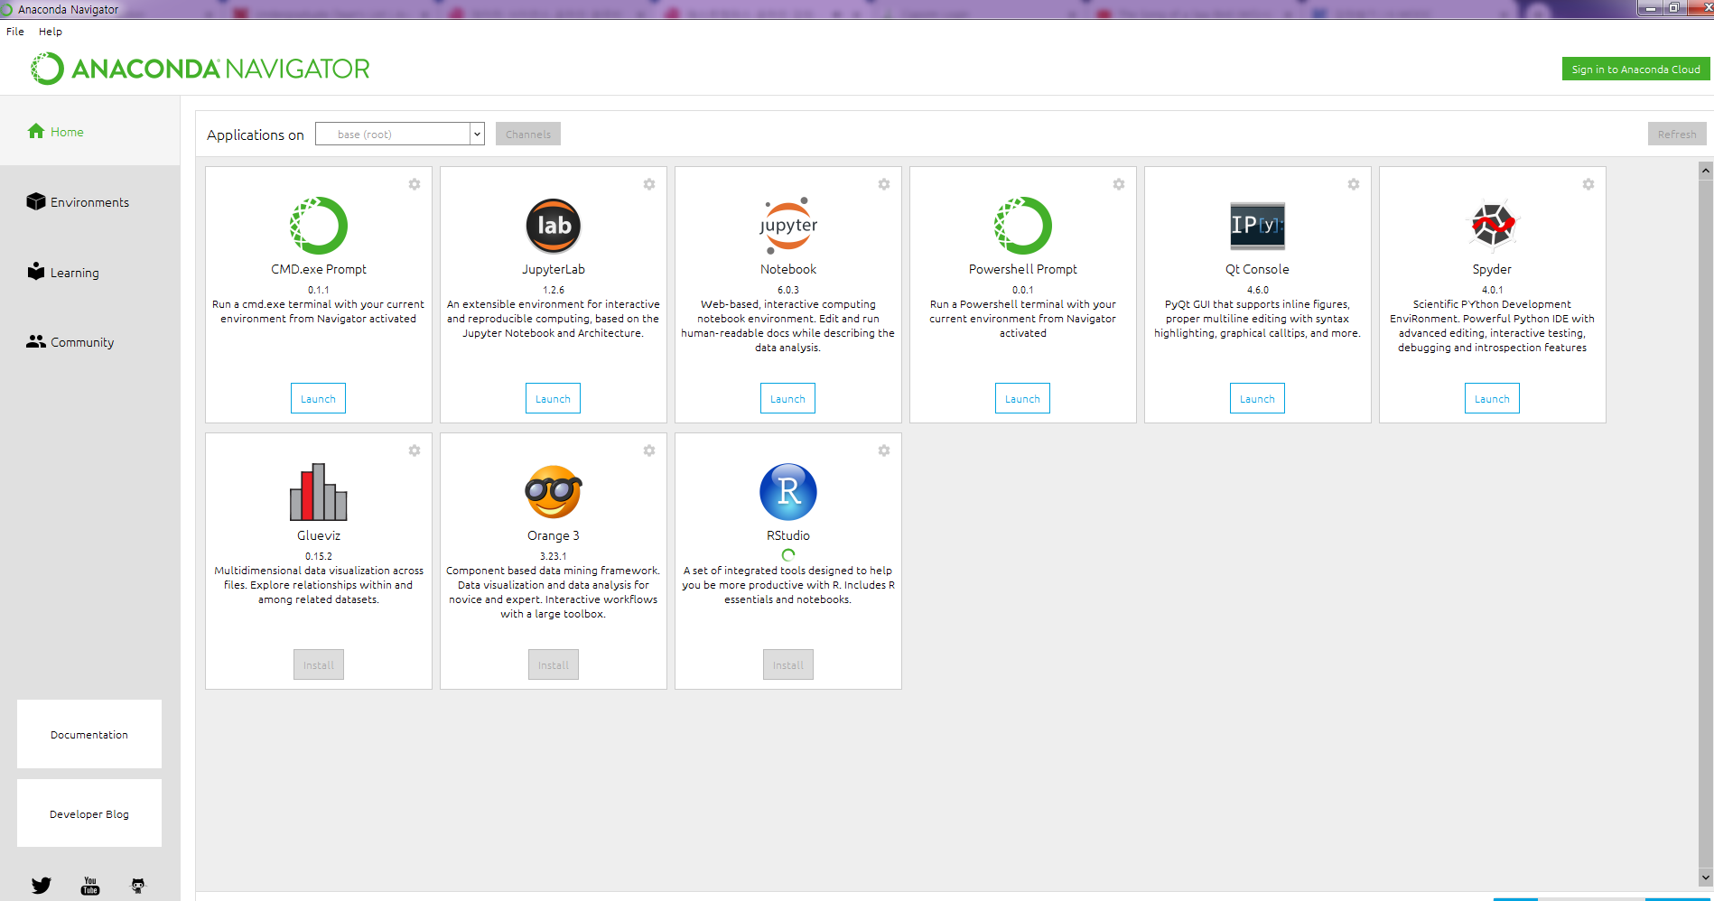Viewport: 1714px width, 901px height.
Task: Launch Qt Console
Action: [1257, 398]
